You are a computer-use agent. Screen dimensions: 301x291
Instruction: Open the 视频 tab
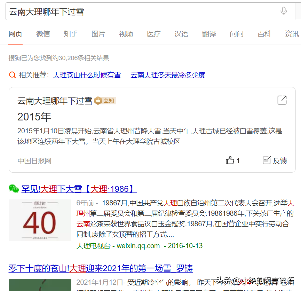126,34
